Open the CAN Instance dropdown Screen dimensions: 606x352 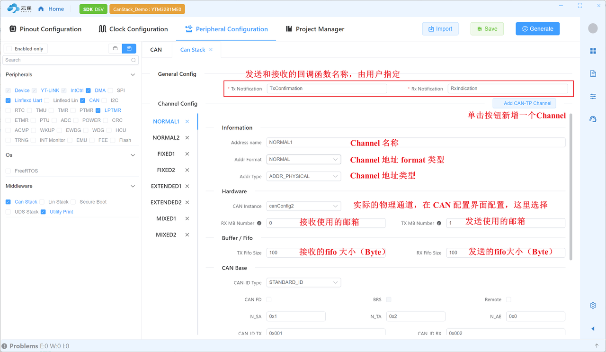[303, 206]
